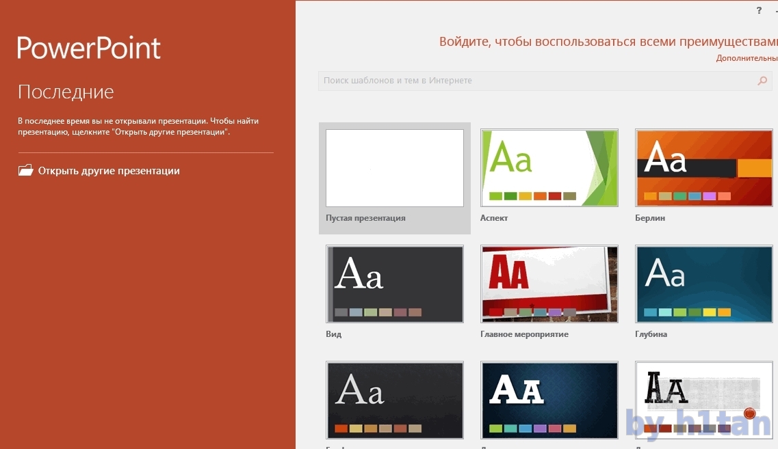Select the Пустая презентация blank thumbnail

tap(395, 168)
